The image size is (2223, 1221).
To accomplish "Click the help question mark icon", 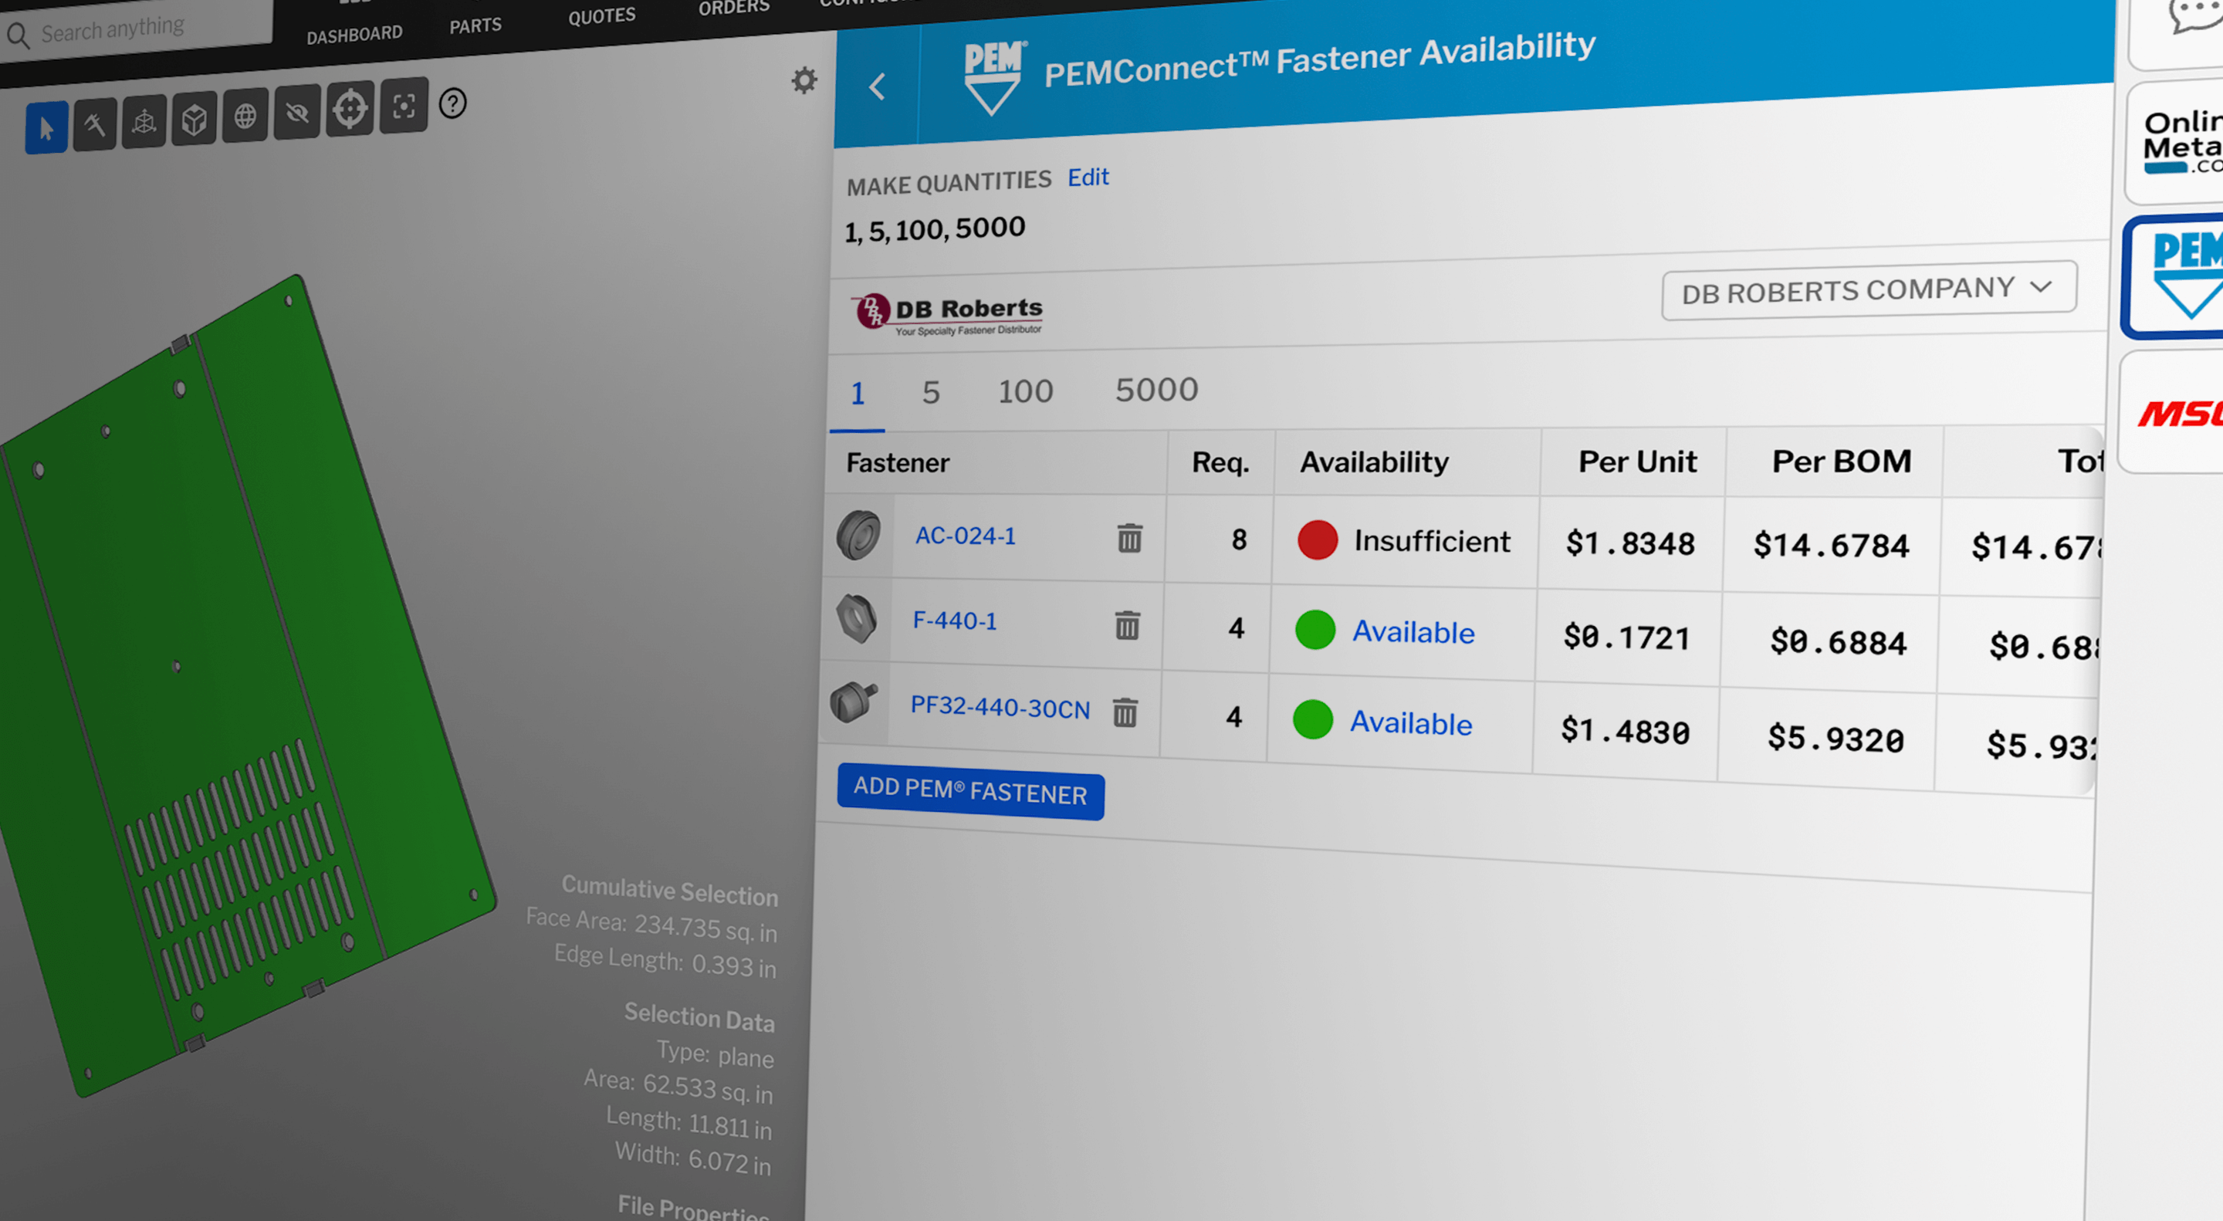I will click(x=452, y=104).
